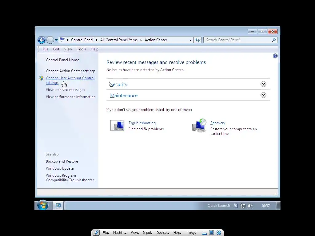Open VirtualBox Help menu in mini toolbar
Viewport: 315px width, 236px height.
(177, 233)
